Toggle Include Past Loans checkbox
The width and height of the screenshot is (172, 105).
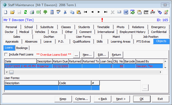click(6, 54)
